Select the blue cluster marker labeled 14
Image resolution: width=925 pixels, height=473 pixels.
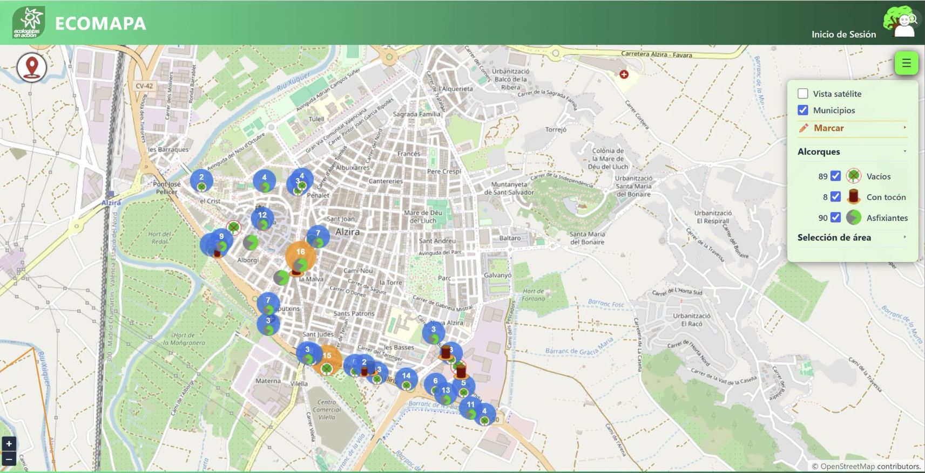[x=406, y=379]
